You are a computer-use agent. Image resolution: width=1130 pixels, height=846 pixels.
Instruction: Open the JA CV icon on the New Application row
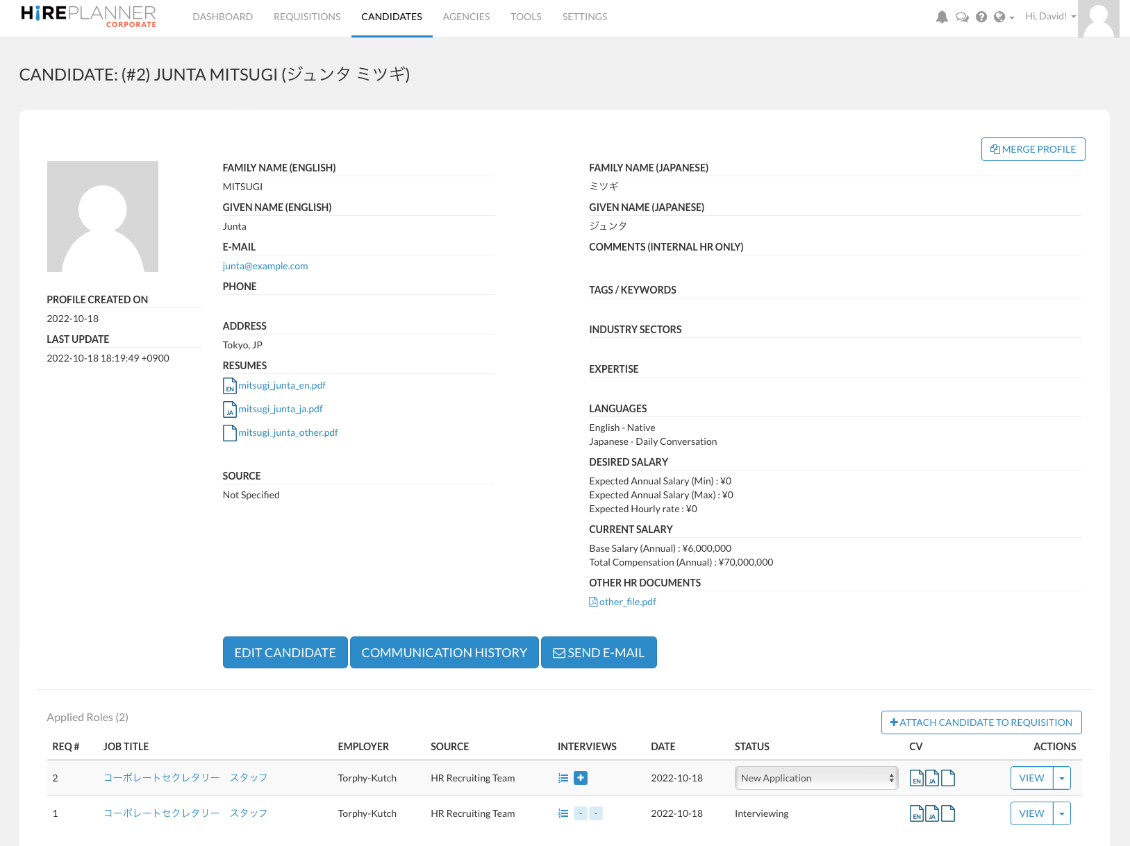pos(932,778)
